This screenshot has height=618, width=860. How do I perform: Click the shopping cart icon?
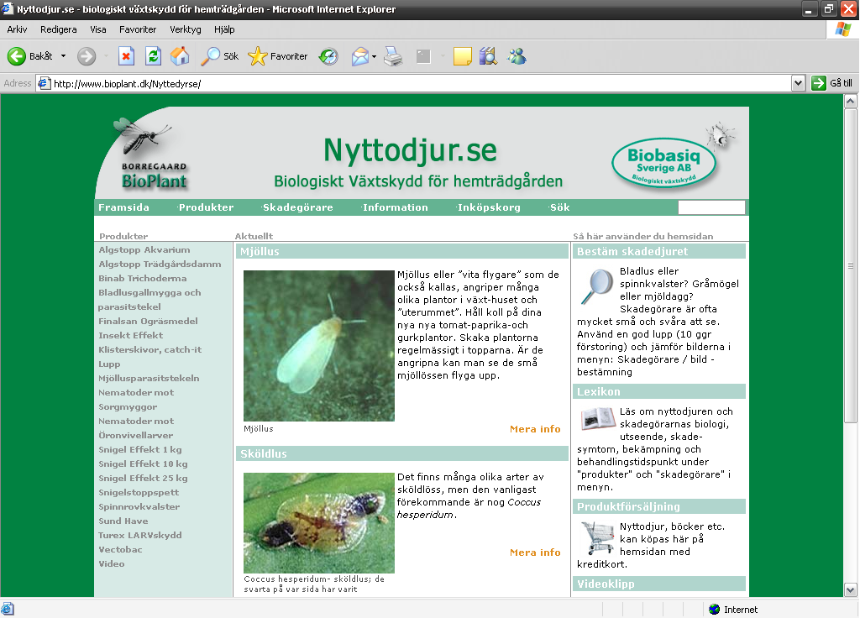click(x=597, y=537)
